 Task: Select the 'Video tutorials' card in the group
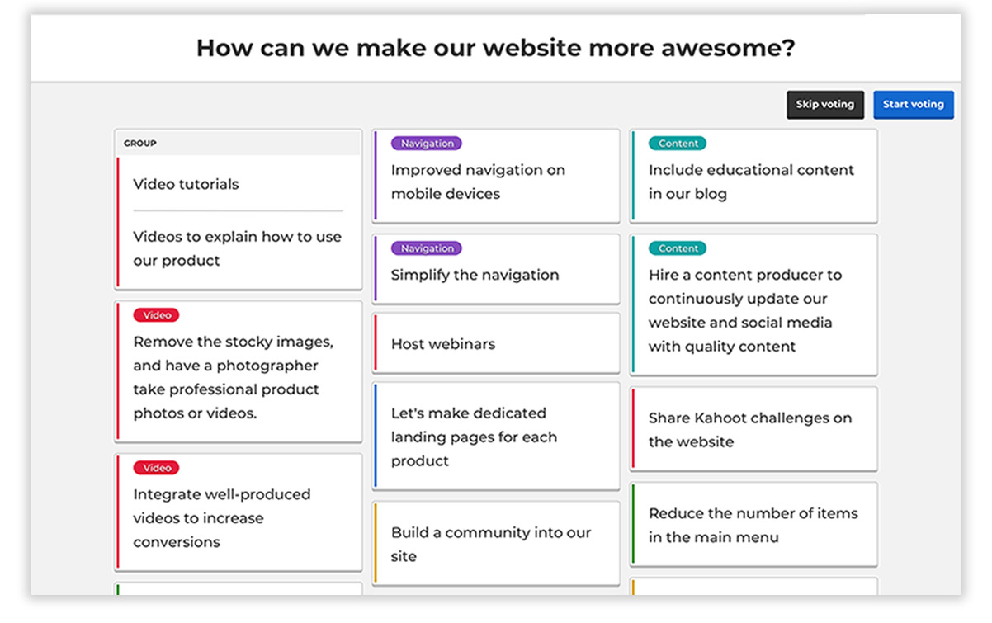(186, 184)
